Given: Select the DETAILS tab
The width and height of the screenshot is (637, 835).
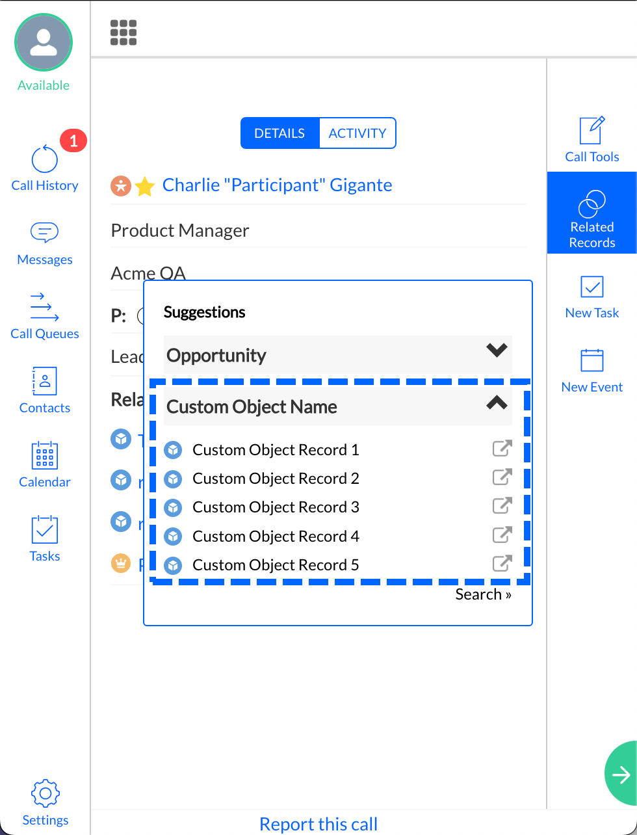Looking at the screenshot, I should pyautogui.click(x=279, y=133).
